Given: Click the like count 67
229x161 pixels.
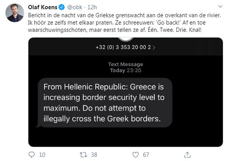Looking at the screenshot, I should (x=146, y=155).
